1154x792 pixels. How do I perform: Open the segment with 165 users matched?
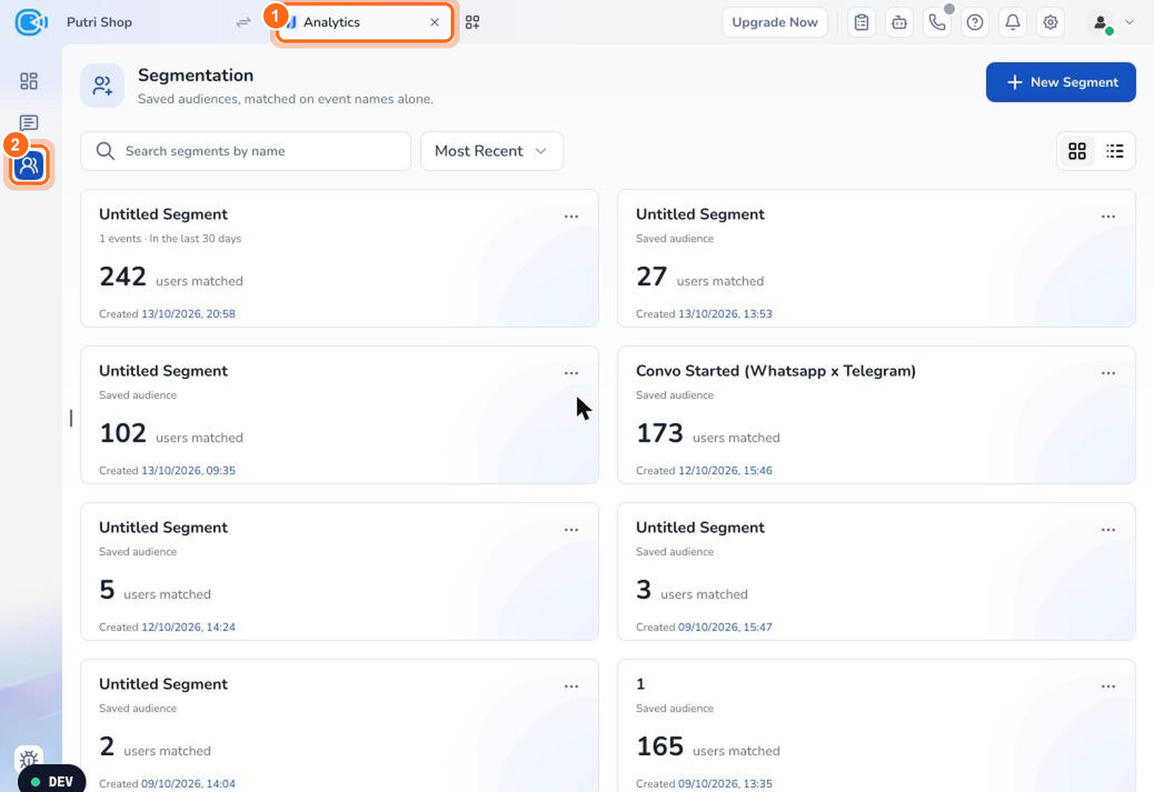tap(876, 725)
